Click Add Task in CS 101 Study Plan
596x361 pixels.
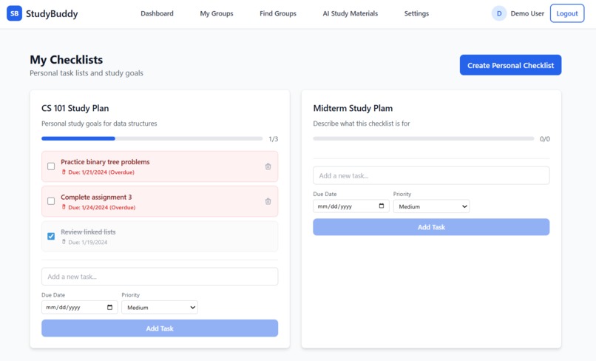160,328
